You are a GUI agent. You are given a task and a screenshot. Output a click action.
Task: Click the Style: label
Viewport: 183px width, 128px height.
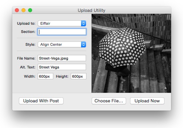30,44
